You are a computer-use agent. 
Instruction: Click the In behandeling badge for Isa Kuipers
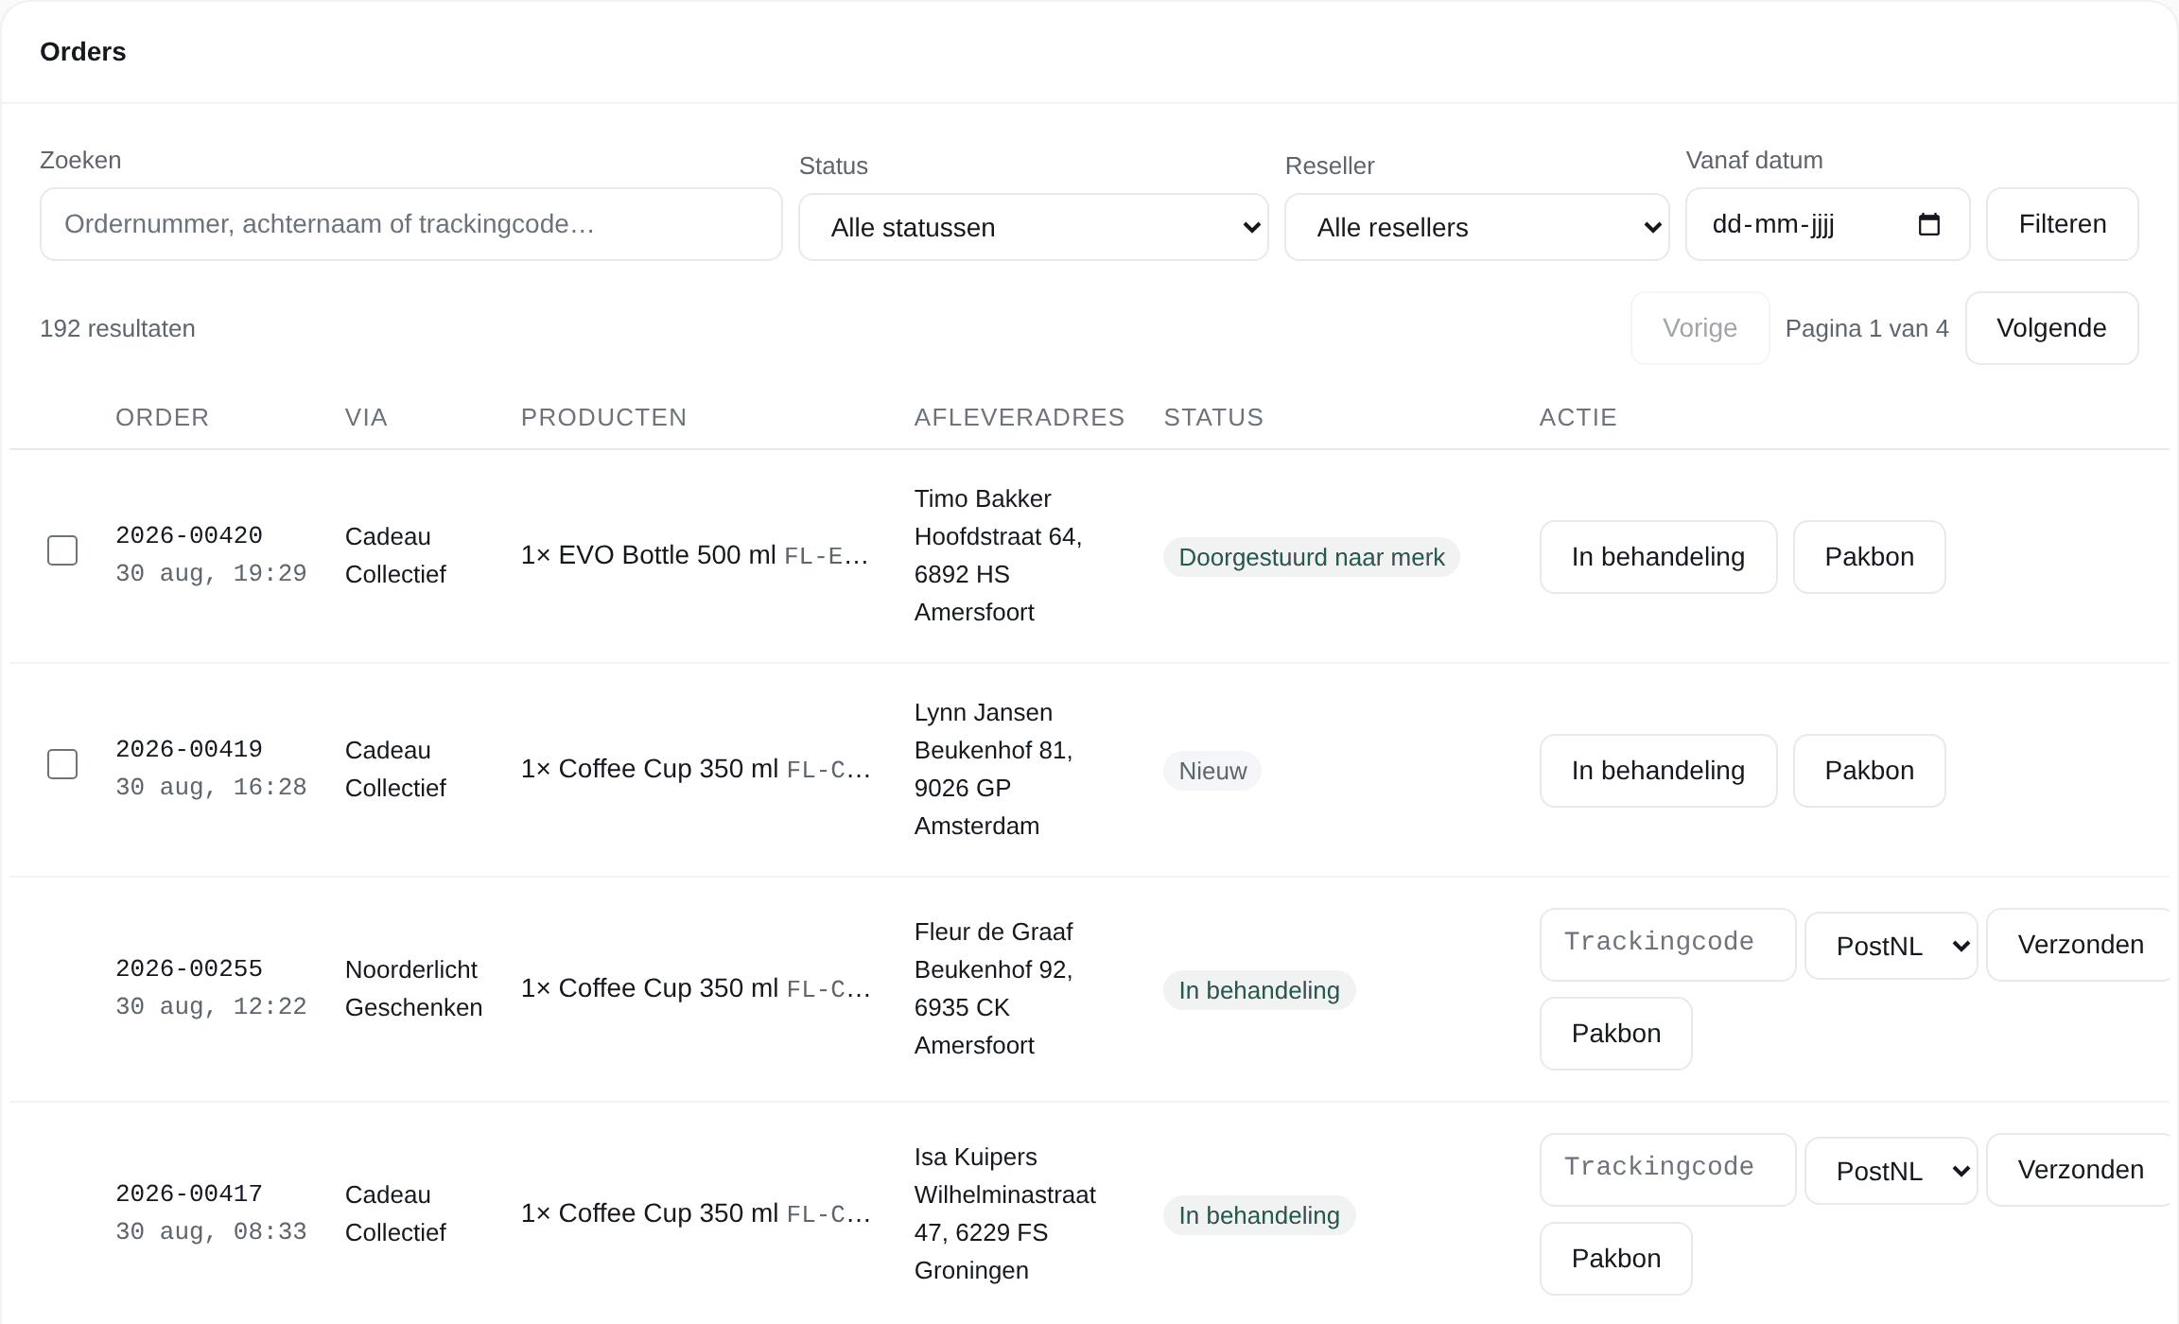tap(1259, 1215)
